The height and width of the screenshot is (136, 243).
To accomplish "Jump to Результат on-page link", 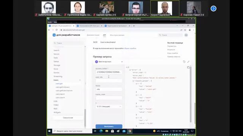I will [x=171, y=50].
